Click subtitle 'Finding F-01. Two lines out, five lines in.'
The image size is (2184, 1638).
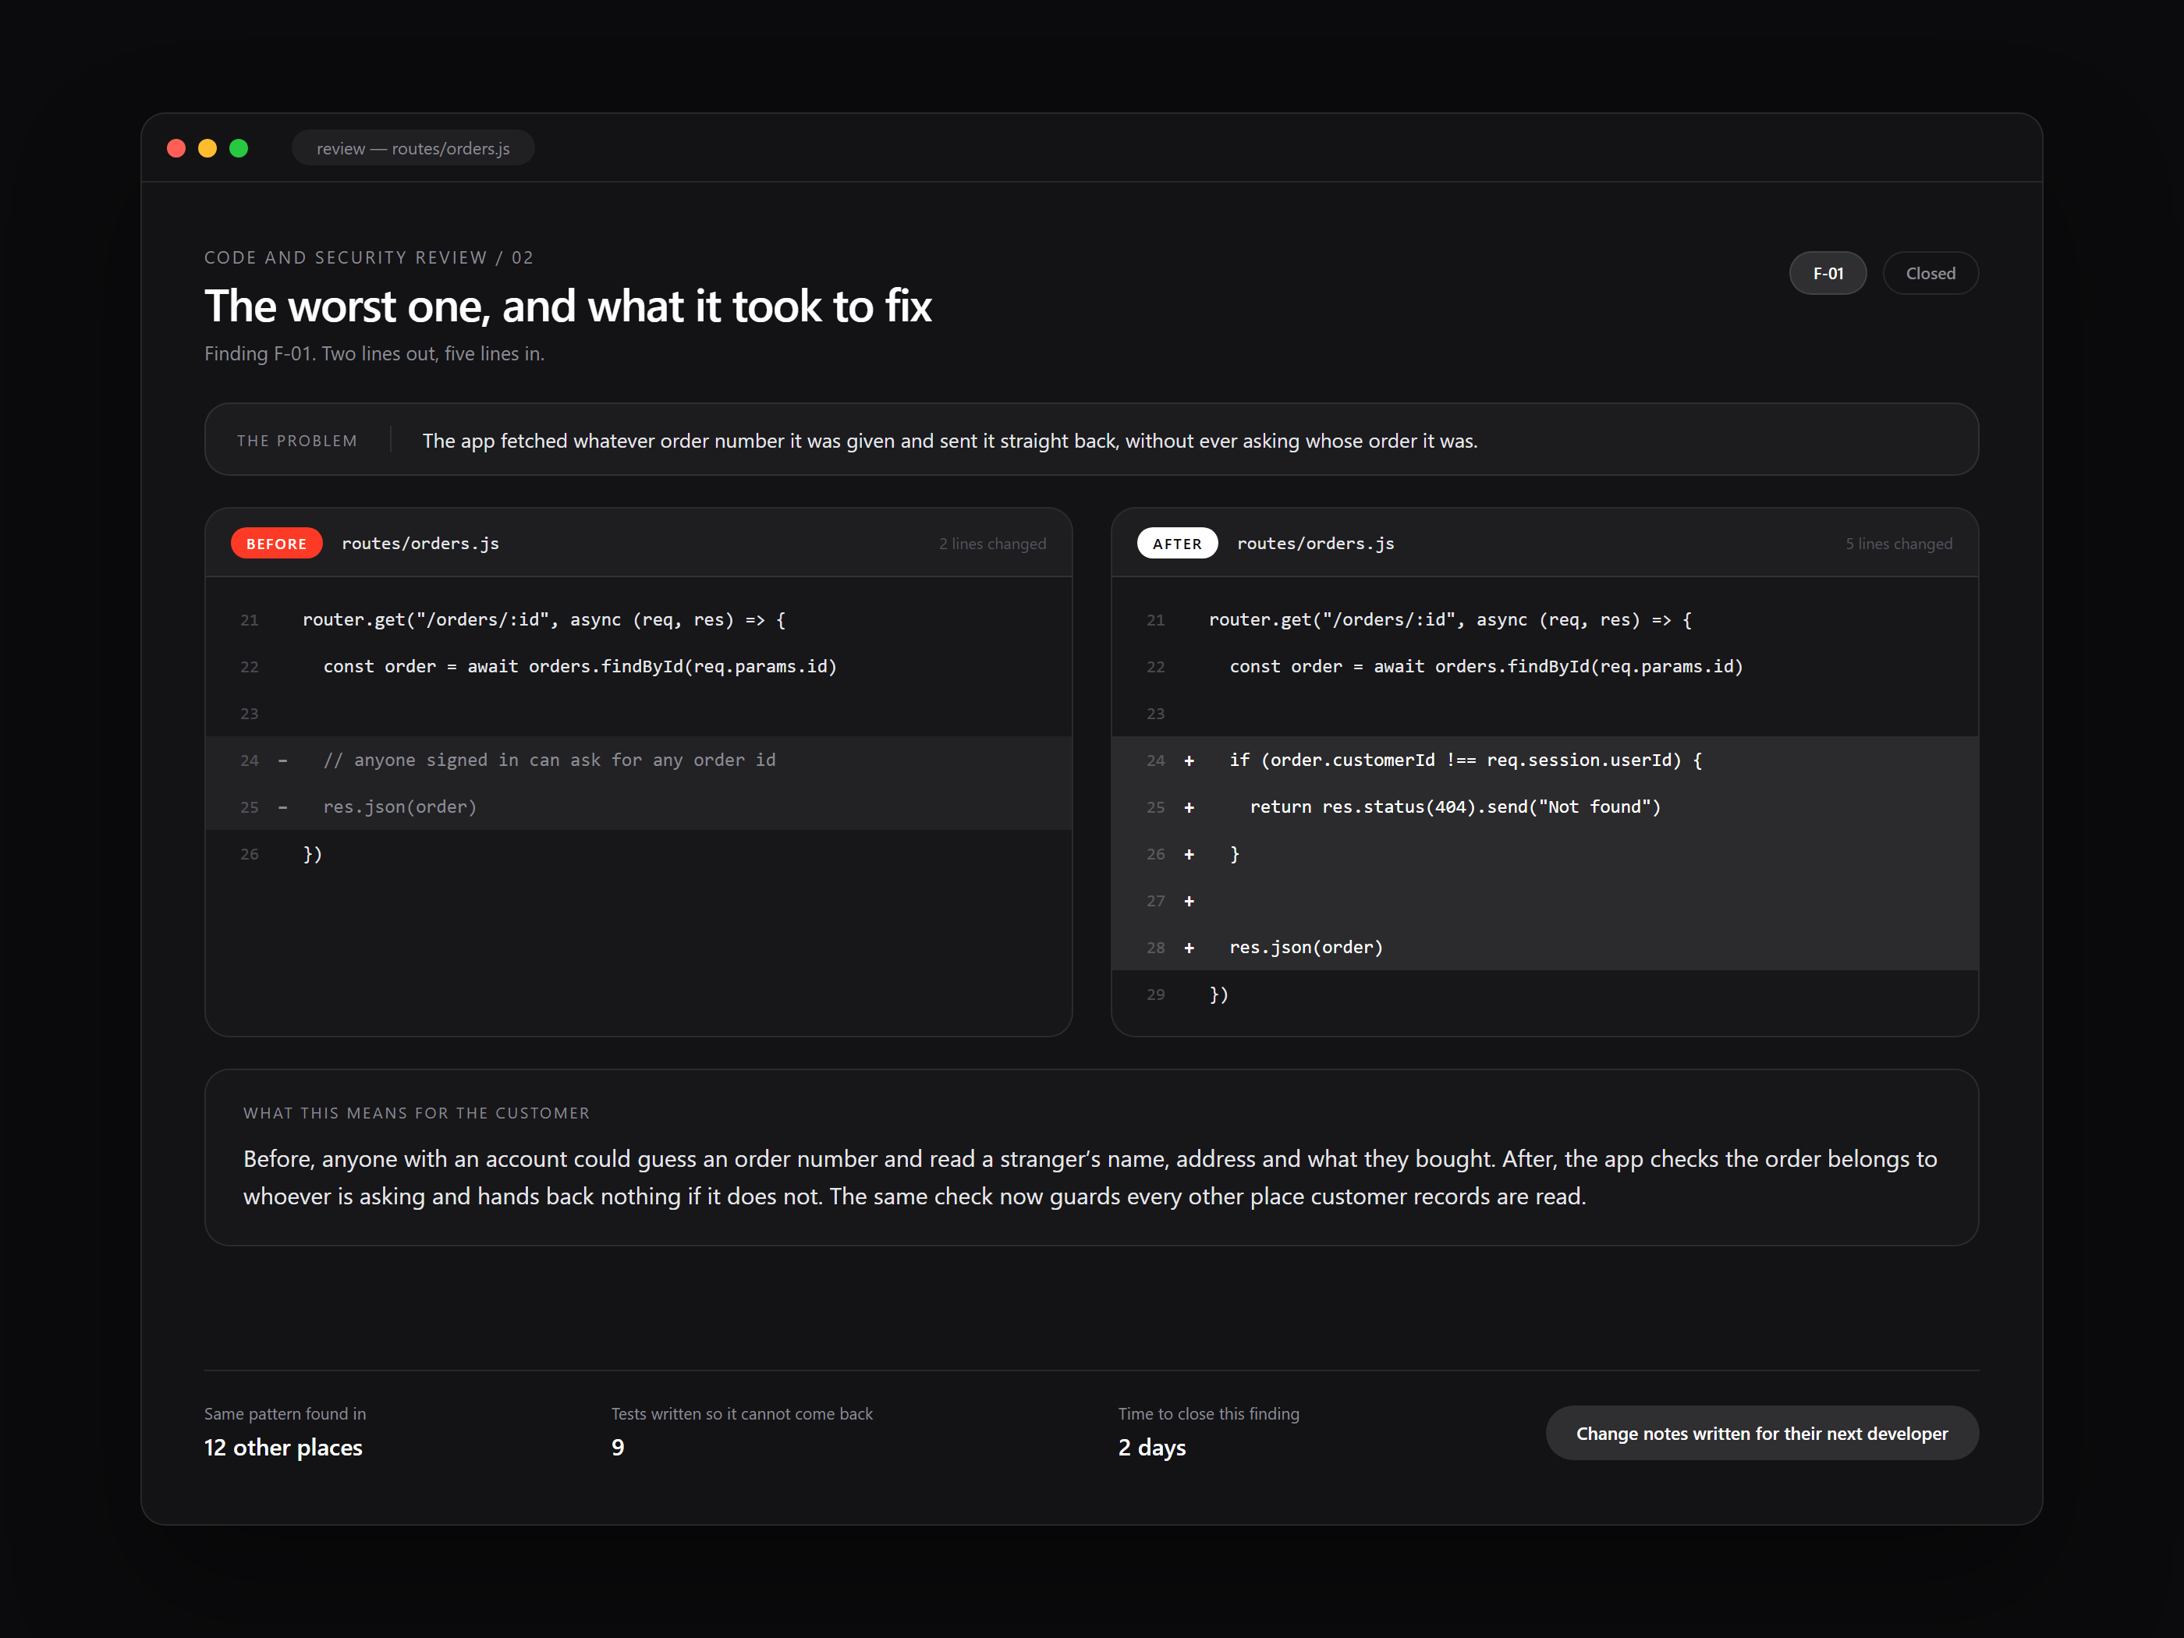374,353
